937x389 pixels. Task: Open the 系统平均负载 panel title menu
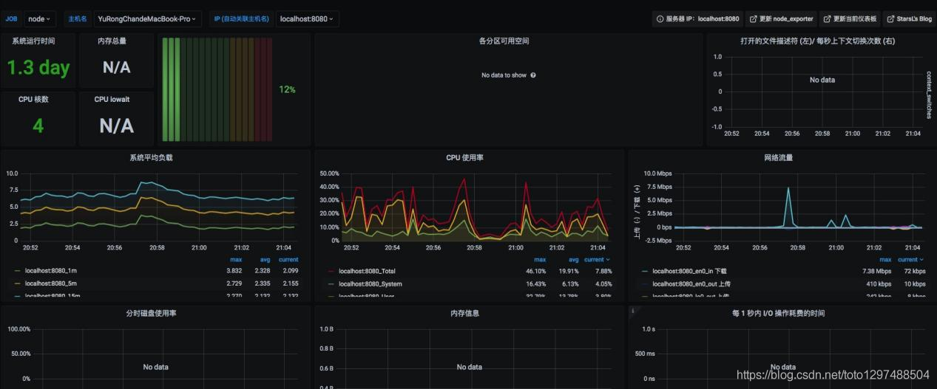point(151,157)
